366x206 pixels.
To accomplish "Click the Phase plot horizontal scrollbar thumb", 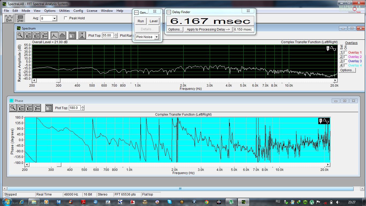I will click(x=59, y=164).
